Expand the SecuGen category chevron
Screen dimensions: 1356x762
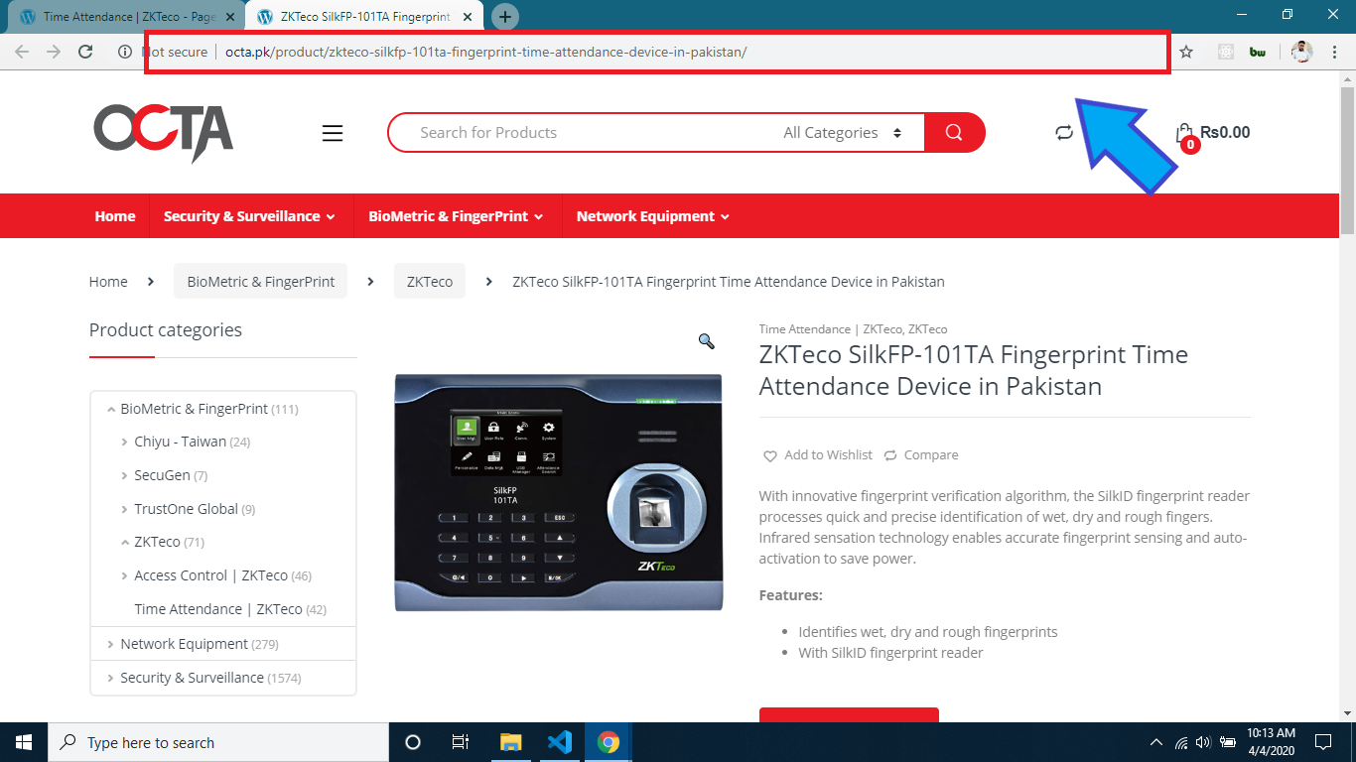point(124,475)
